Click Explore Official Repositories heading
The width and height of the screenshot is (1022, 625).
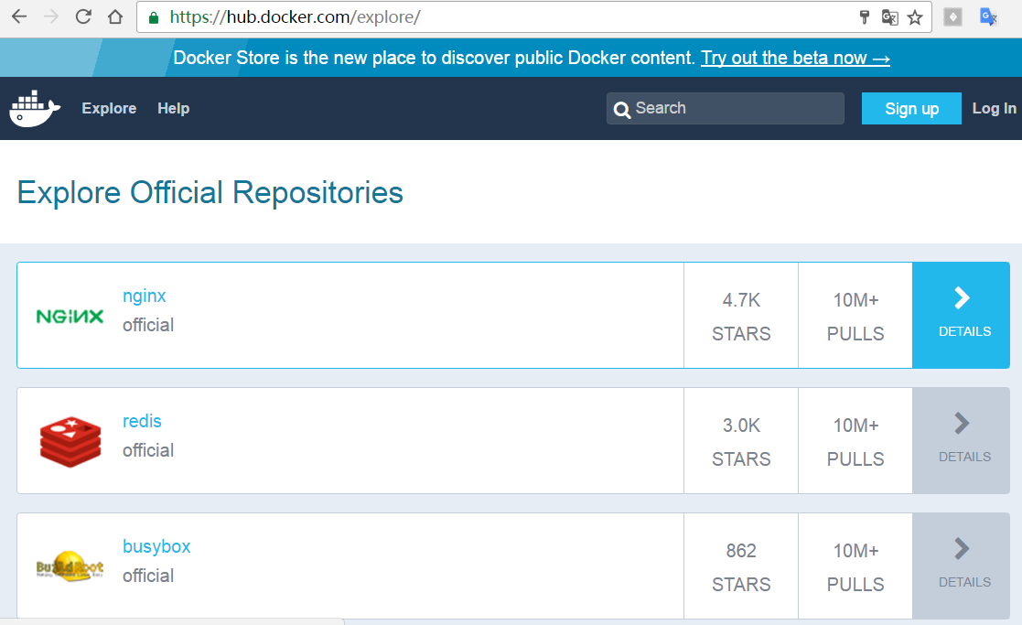pos(210,193)
